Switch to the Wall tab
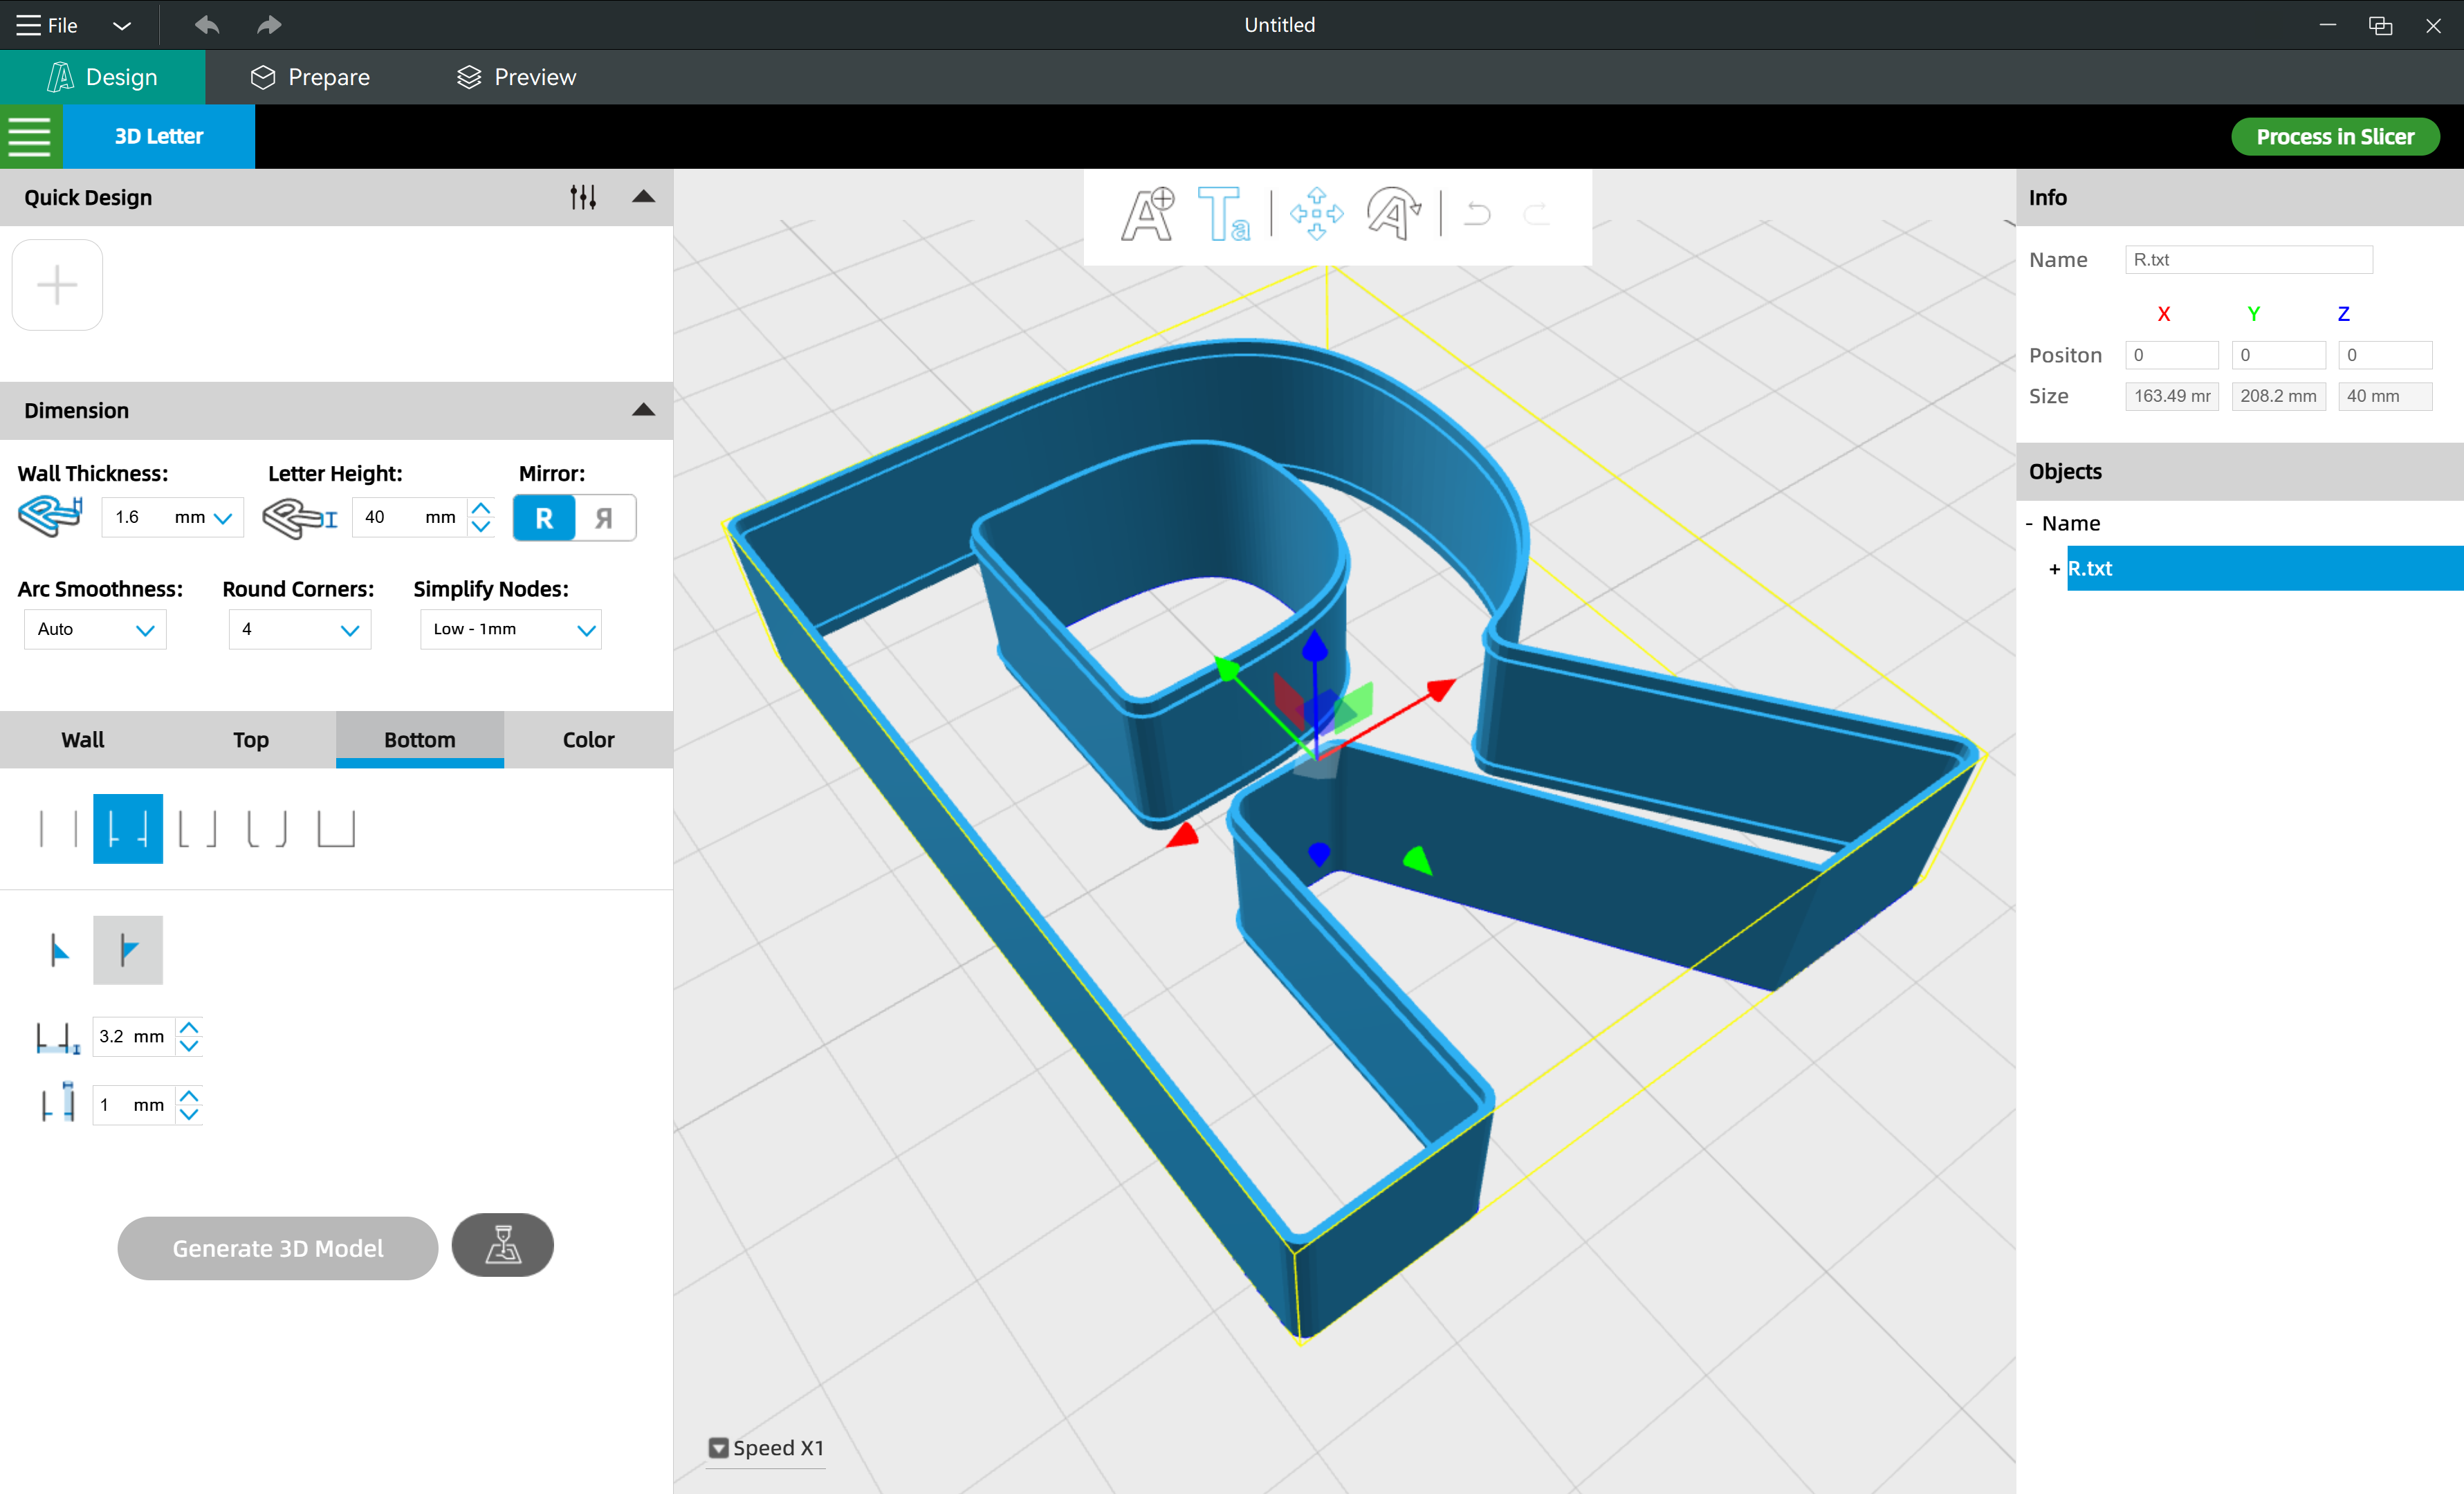 coord(83,740)
